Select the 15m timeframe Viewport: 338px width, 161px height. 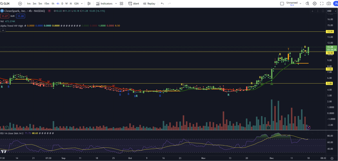(x=47, y=4)
